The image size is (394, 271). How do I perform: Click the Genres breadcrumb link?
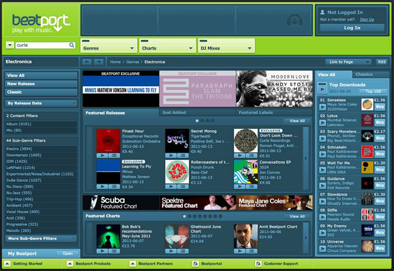(x=132, y=62)
